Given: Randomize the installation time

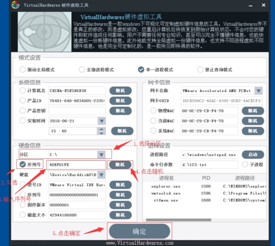Looking at the screenshot, I should point(122,131).
